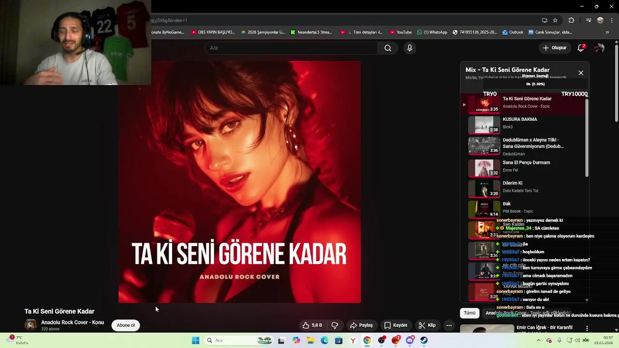
Task: Open Yandex browser from the taskbar
Action: [x=353, y=340]
